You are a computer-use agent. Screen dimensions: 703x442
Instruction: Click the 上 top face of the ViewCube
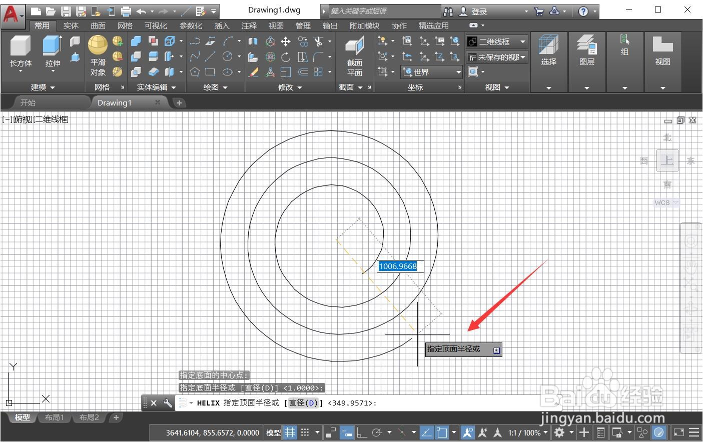[x=667, y=160]
